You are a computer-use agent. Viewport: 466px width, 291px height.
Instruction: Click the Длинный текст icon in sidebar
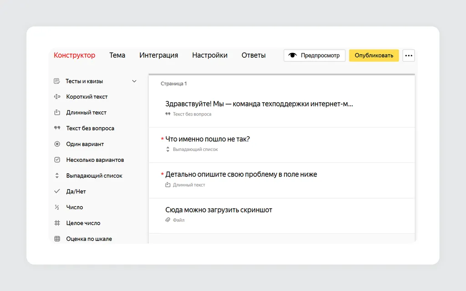point(57,112)
